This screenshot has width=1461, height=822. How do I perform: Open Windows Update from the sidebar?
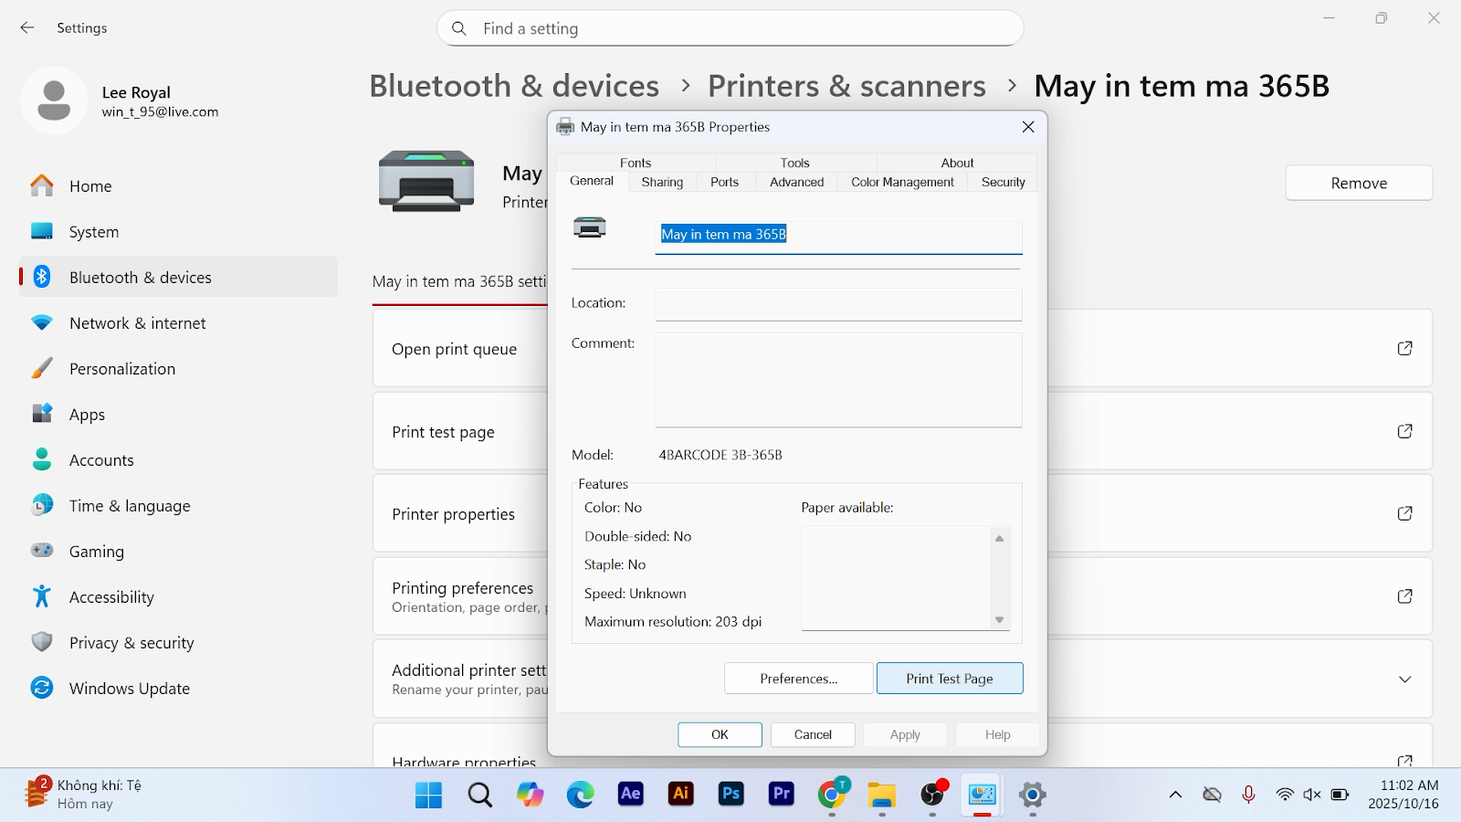(x=129, y=689)
